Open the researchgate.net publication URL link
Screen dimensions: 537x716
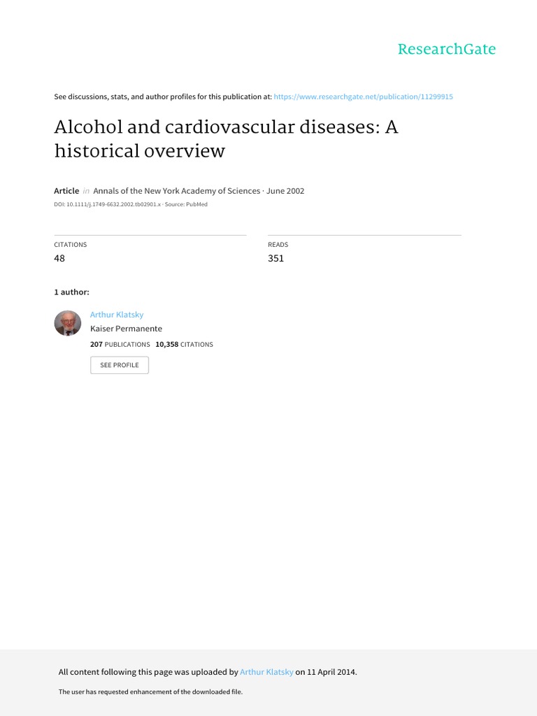tap(363, 96)
